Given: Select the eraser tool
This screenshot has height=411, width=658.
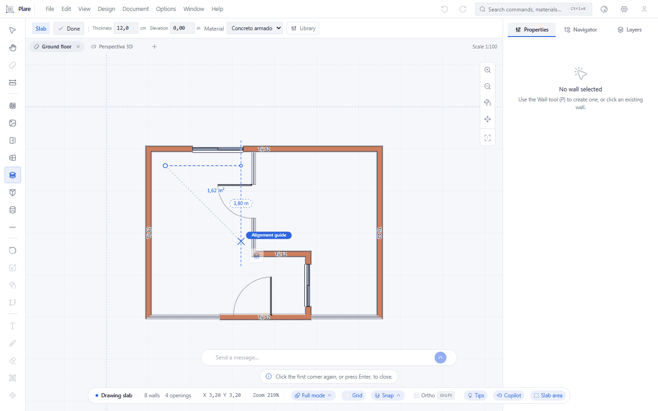Looking at the screenshot, I should pos(13,361).
